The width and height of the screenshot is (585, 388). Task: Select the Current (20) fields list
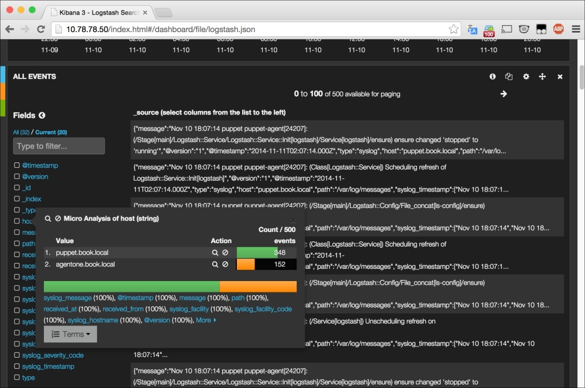(51, 132)
